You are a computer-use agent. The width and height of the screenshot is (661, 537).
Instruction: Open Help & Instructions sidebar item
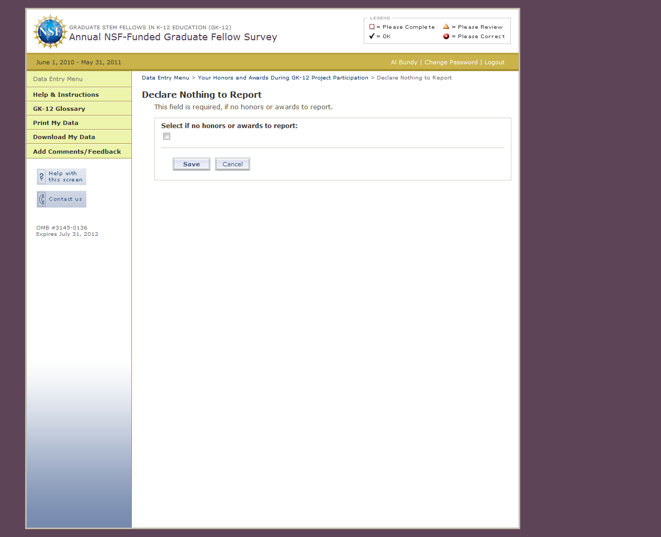pos(66,95)
